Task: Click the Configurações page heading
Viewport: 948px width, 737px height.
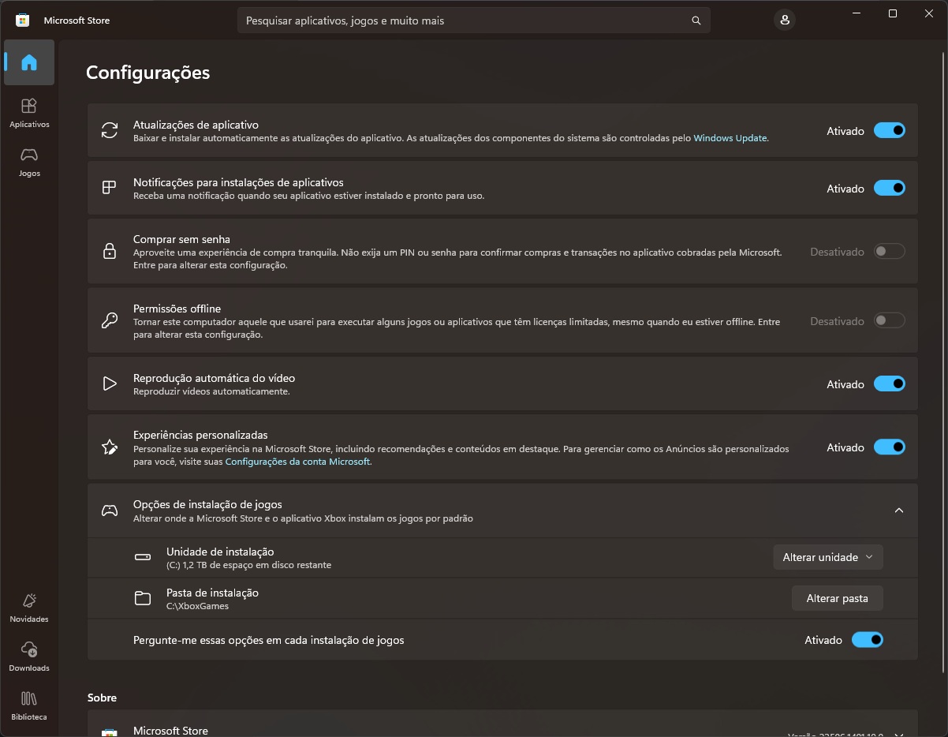Action: [147, 73]
